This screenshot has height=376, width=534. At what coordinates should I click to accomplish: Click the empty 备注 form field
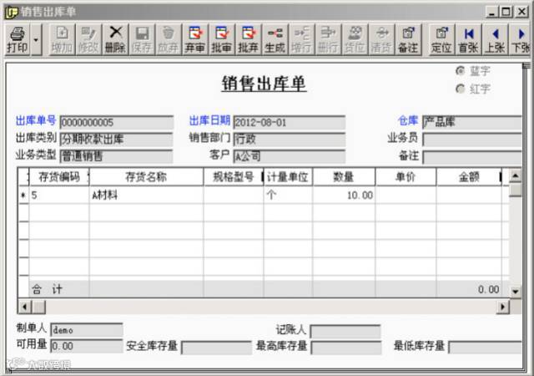coord(472,157)
